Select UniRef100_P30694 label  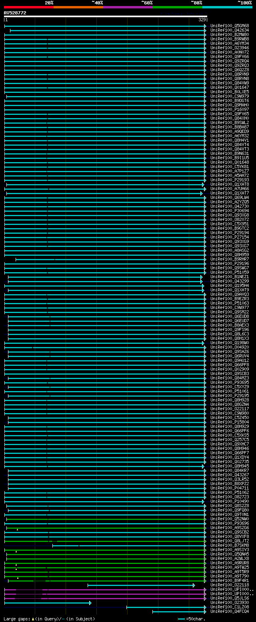coord(230,211)
